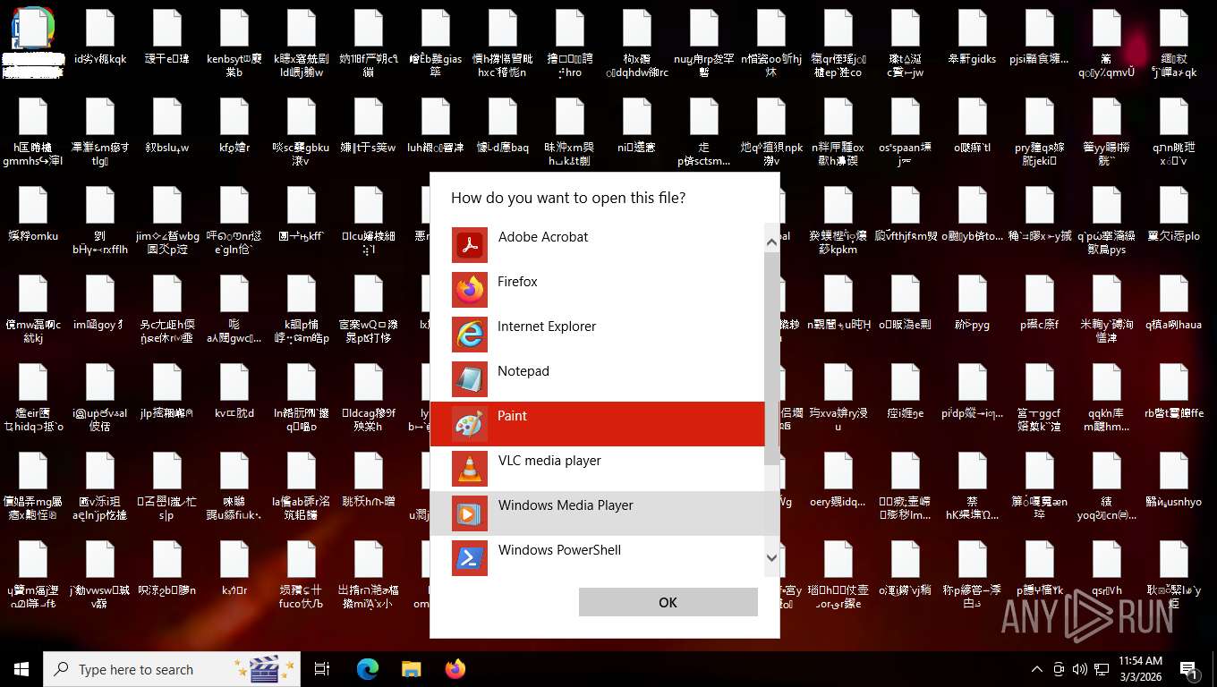
Task: Select the Windows PowerShell icon
Action: coord(470,558)
